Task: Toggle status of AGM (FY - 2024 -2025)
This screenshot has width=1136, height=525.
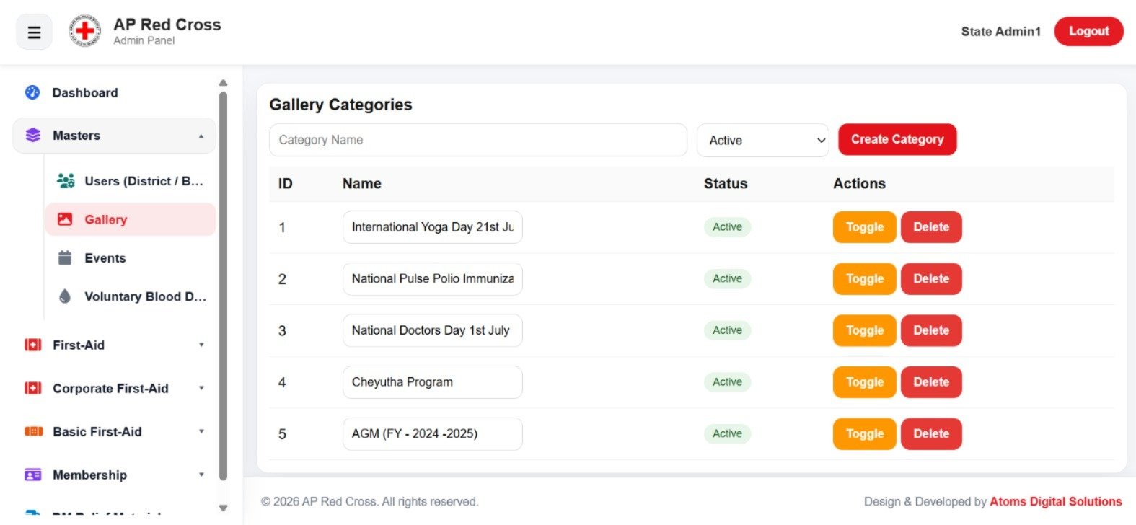Action: (x=864, y=434)
